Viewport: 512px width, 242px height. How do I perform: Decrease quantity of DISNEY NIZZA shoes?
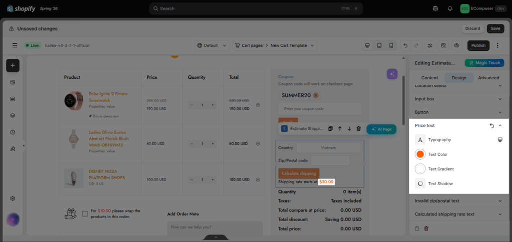(191, 180)
